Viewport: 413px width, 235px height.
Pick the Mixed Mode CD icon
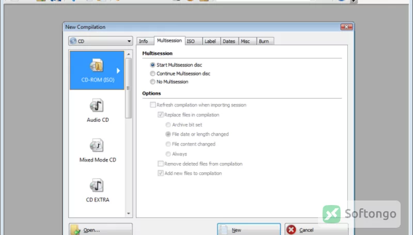pyautogui.click(x=97, y=145)
